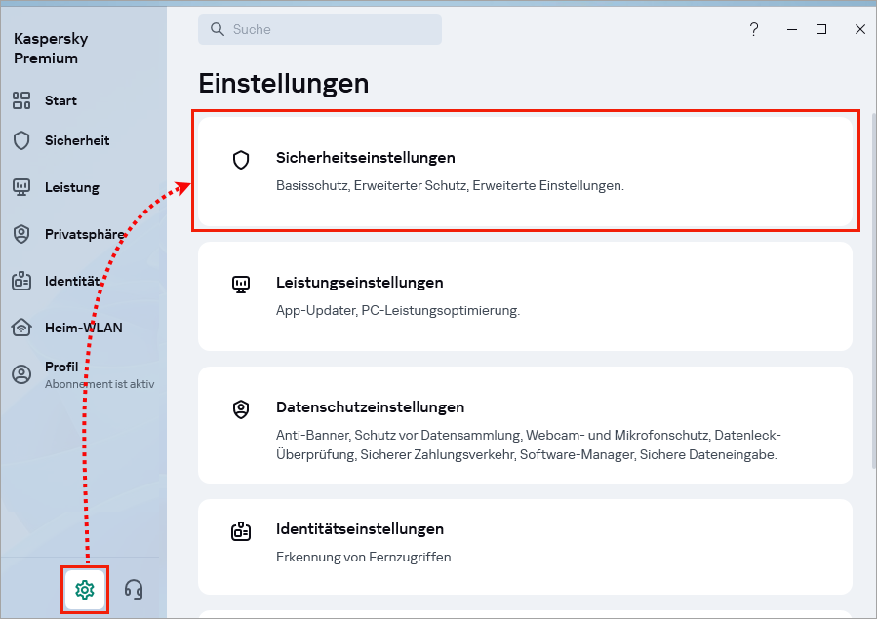Open Heim-WLAN in the sidebar

(83, 328)
